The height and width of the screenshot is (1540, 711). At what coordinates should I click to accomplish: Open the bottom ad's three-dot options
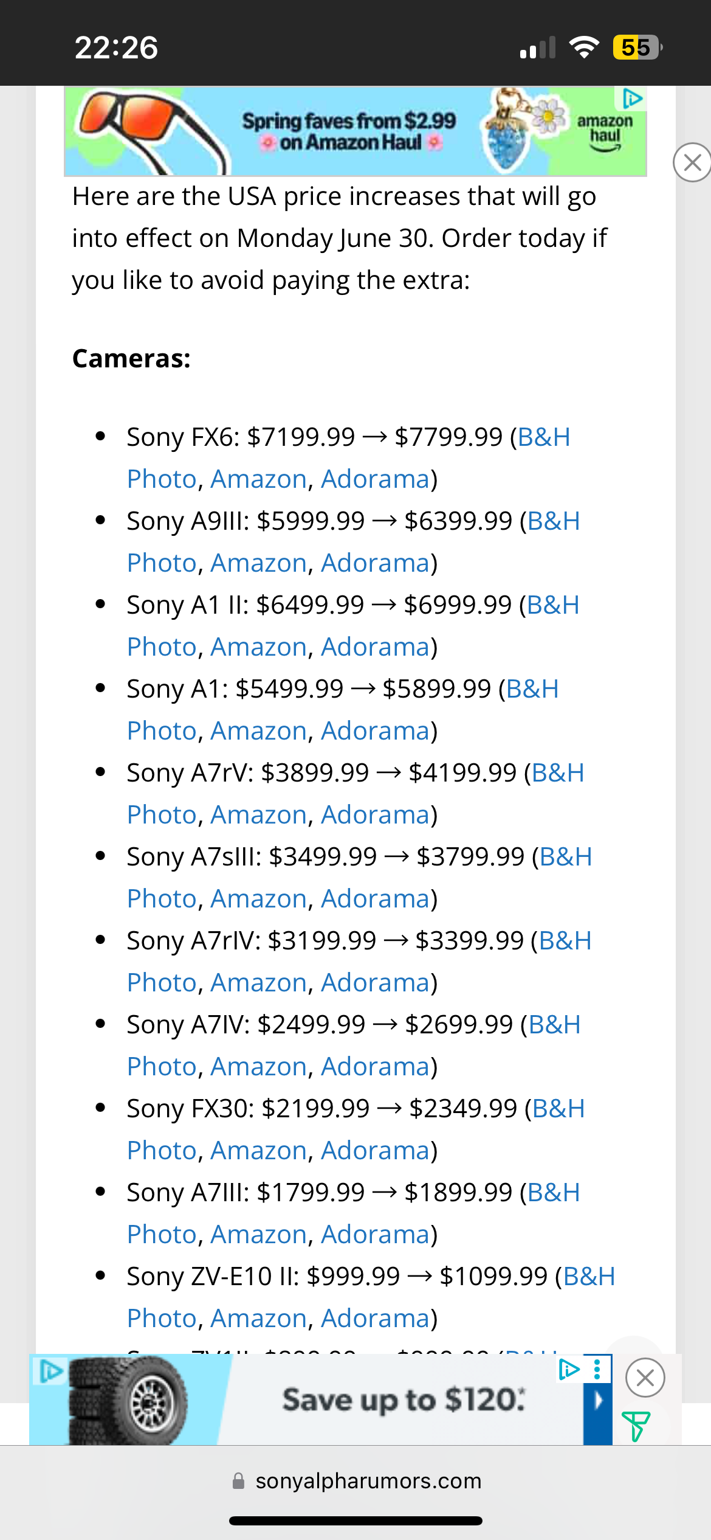click(x=597, y=1369)
